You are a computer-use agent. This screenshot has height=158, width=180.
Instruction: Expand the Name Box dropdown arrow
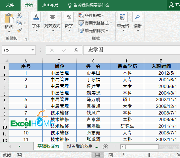(x=32, y=50)
